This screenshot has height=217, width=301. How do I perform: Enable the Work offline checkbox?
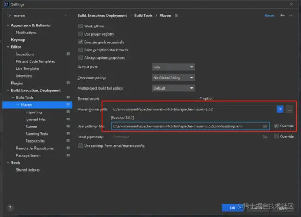pos(80,26)
